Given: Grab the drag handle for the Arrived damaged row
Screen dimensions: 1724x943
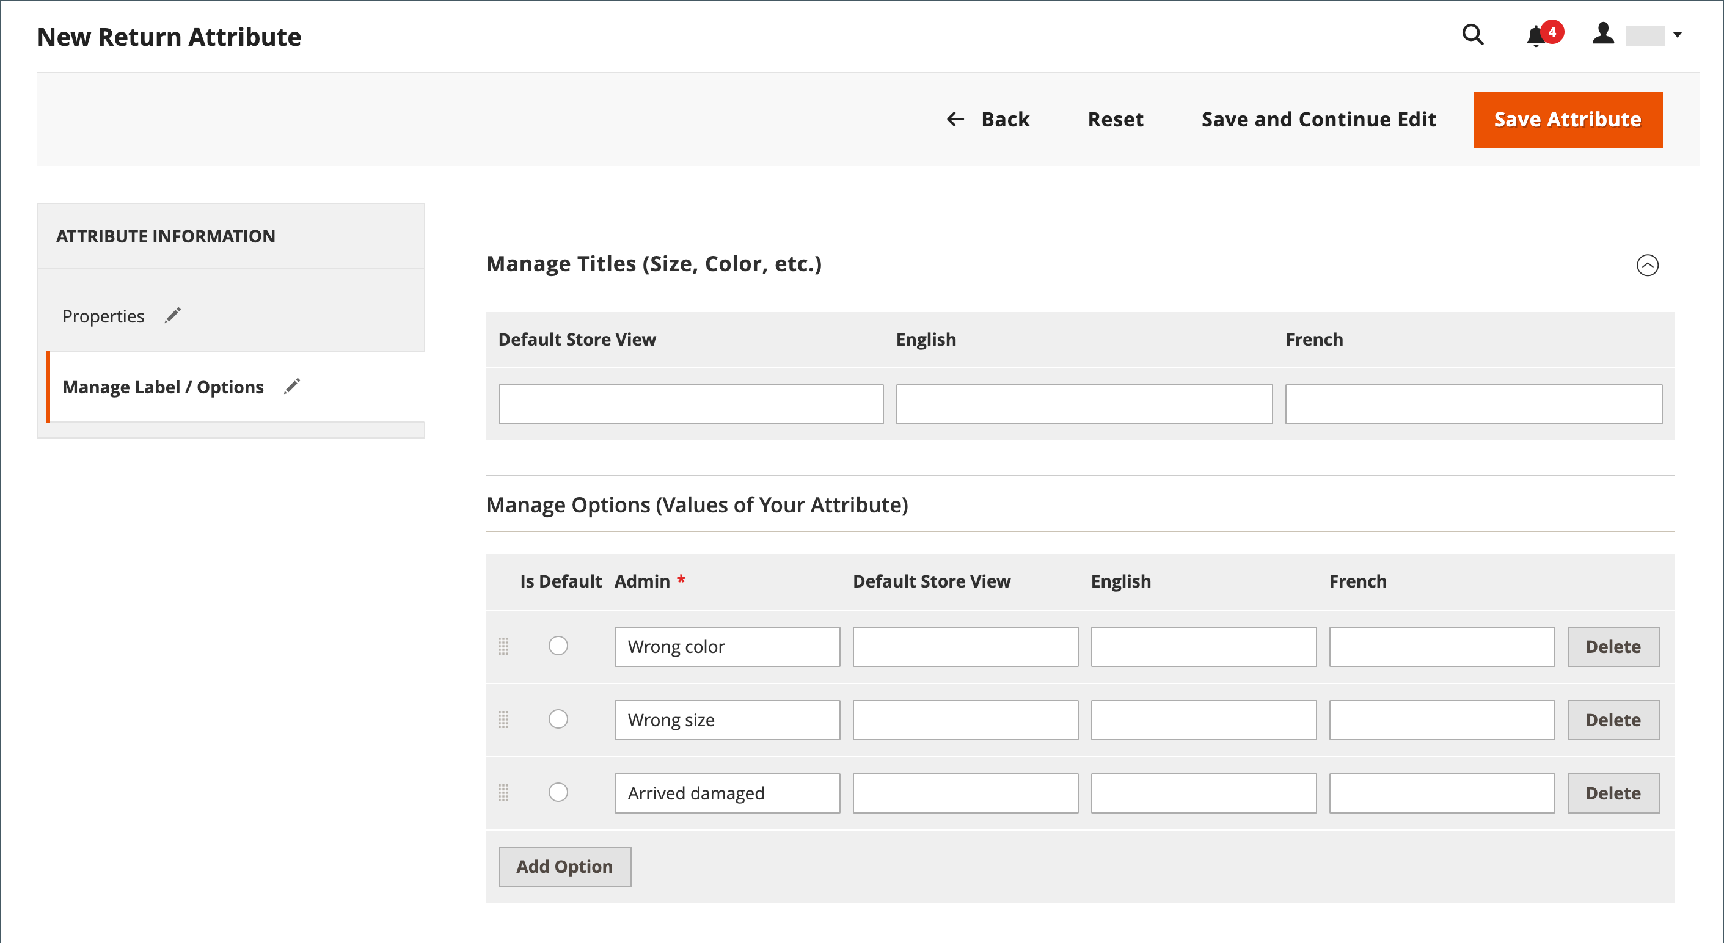Looking at the screenshot, I should pyautogui.click(x=504, y=792).
